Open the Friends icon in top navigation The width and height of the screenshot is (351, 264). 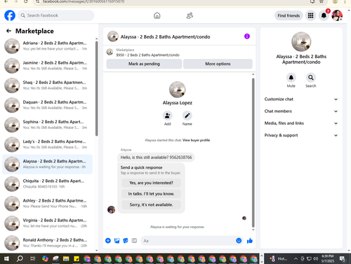pos(190,15)
